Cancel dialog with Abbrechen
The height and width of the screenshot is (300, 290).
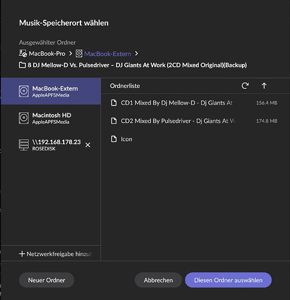click(x=158, y=280)
